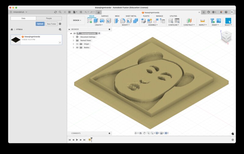Refresh the data panel

click(x=55, y=12)
